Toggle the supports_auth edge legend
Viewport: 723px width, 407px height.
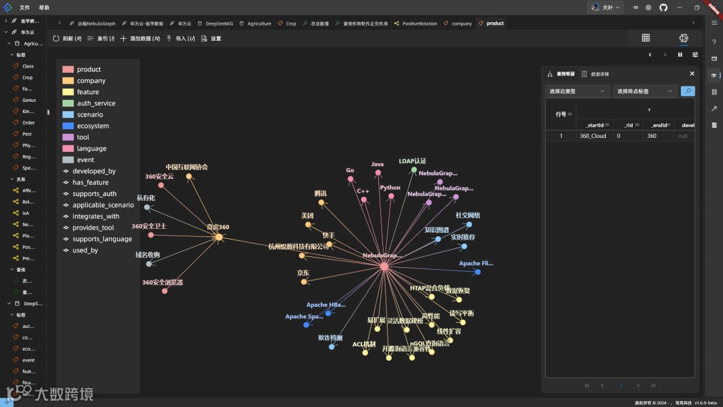point(90,193)
